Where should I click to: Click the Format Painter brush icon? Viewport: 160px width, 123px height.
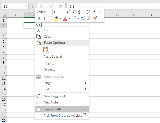tap(95, 18)
